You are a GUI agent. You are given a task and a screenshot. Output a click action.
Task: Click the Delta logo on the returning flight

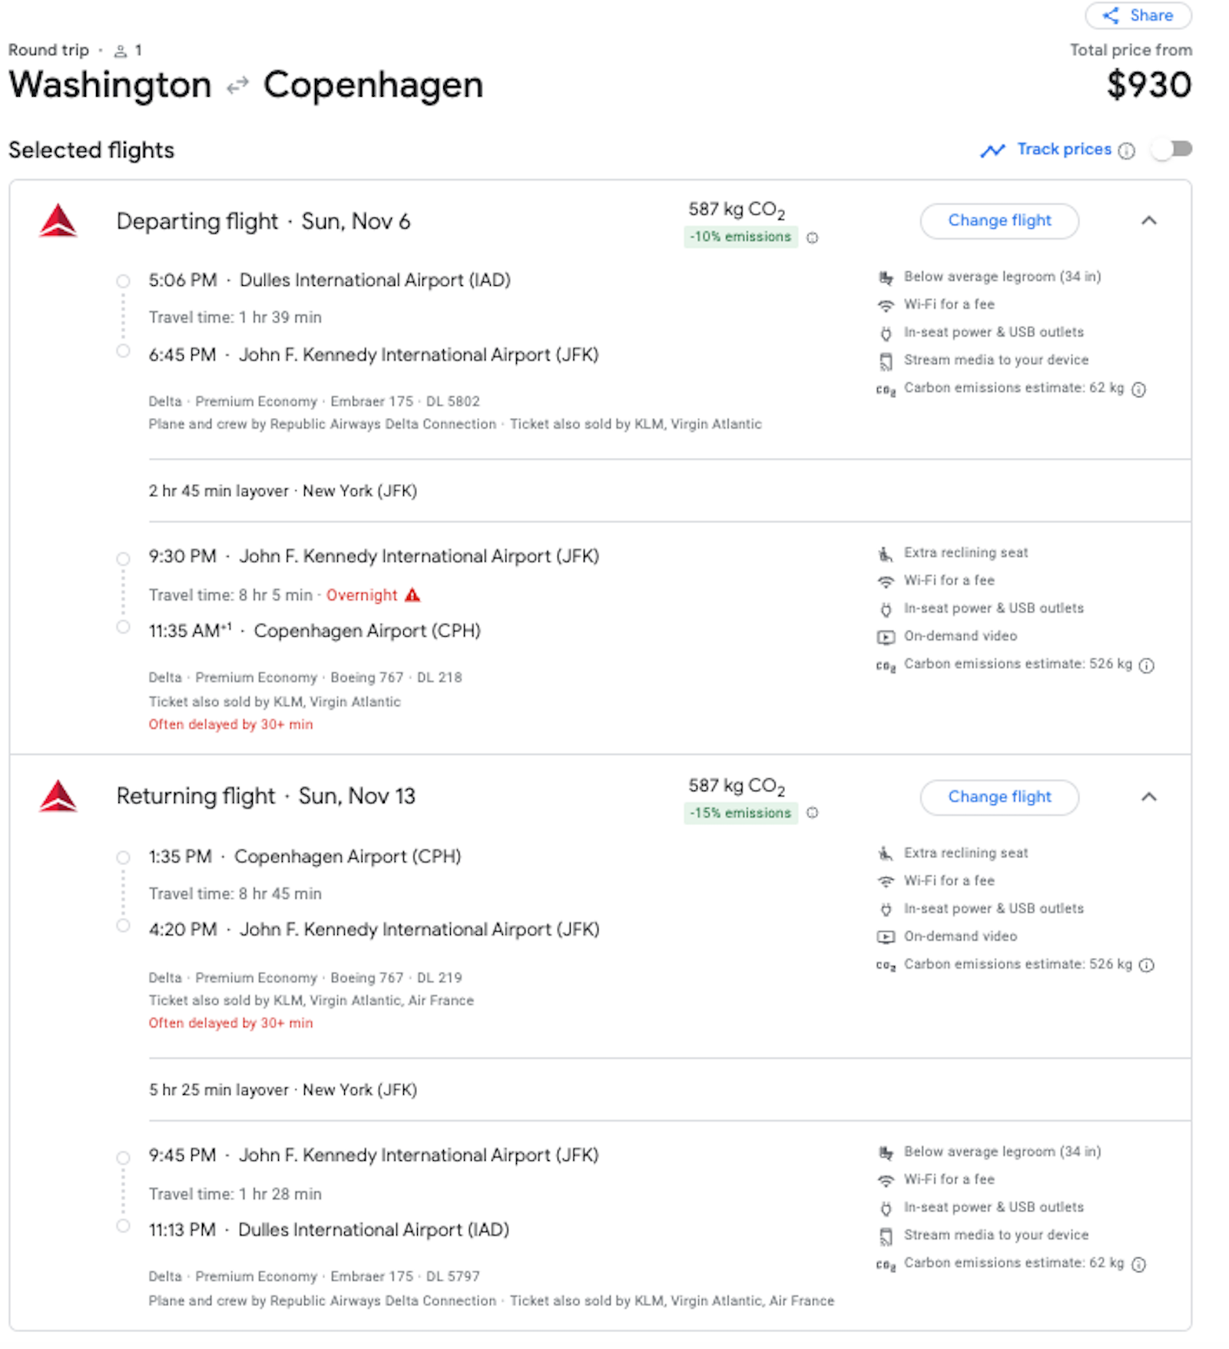pyautogui.click(x=58, y=797)
